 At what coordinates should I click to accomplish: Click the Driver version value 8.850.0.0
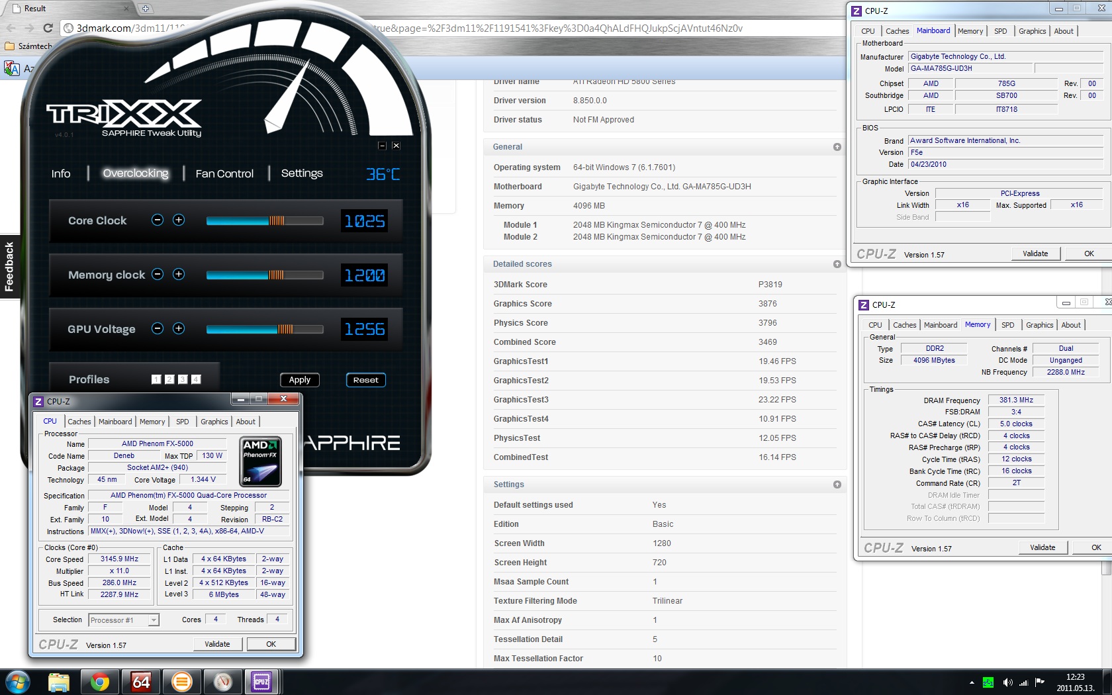pyautogui.click(x=590, y=101)
